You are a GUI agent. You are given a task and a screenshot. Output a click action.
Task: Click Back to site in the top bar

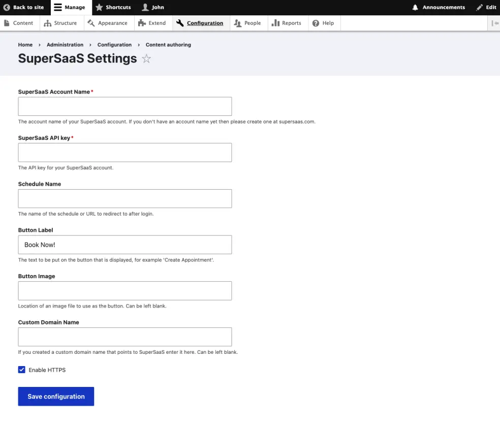tap(24, 7)
